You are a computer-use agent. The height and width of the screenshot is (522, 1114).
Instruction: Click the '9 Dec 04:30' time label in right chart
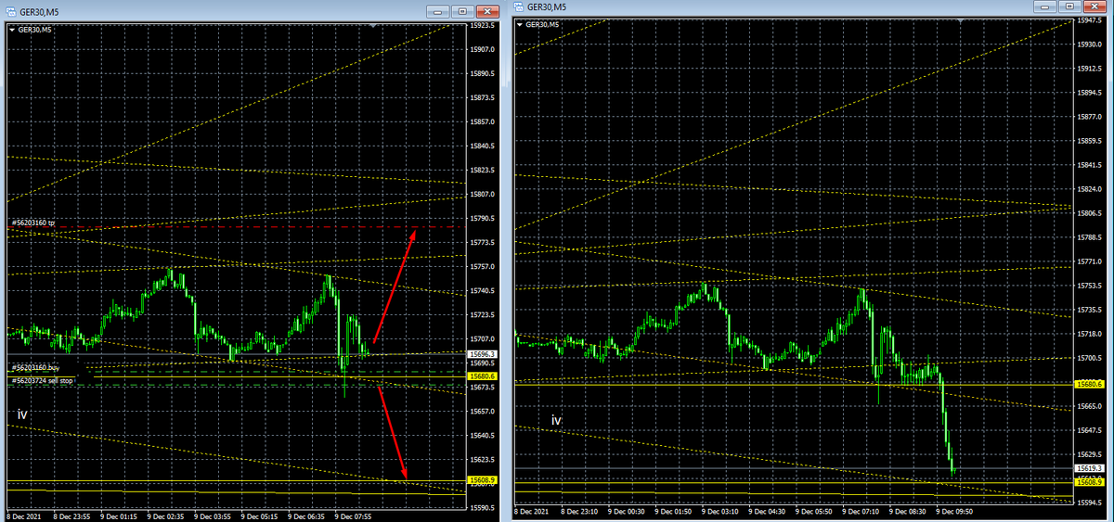[767, 510]
